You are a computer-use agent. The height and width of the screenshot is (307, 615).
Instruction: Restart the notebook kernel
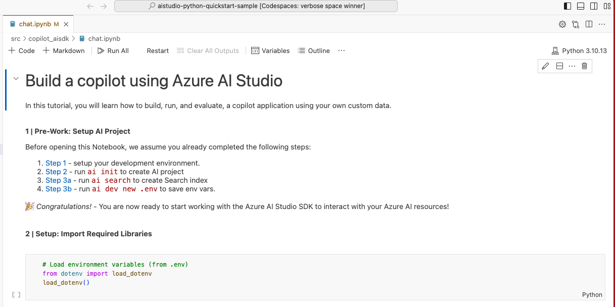click(x=158, y=50)
